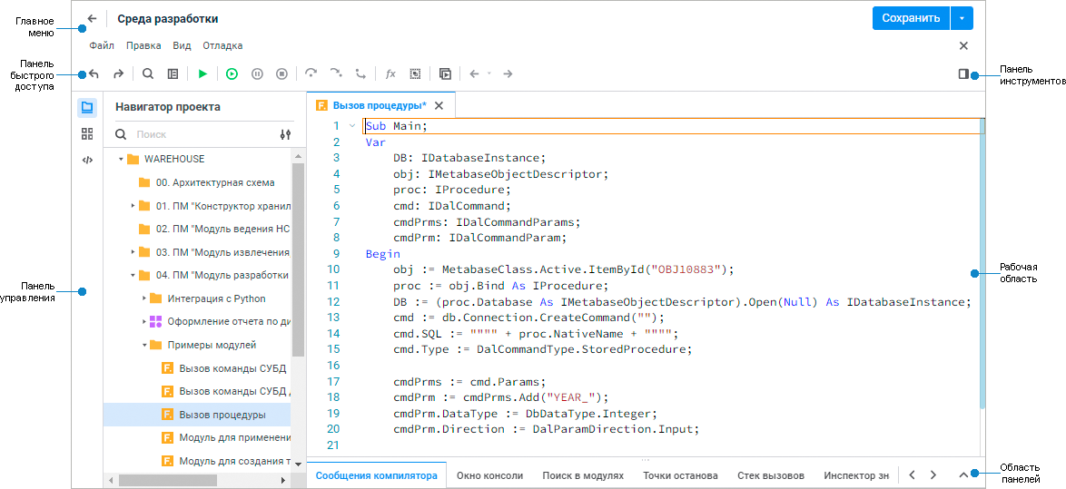Open the dropdown arrow next to Сохранить

[x=962, y=18]
